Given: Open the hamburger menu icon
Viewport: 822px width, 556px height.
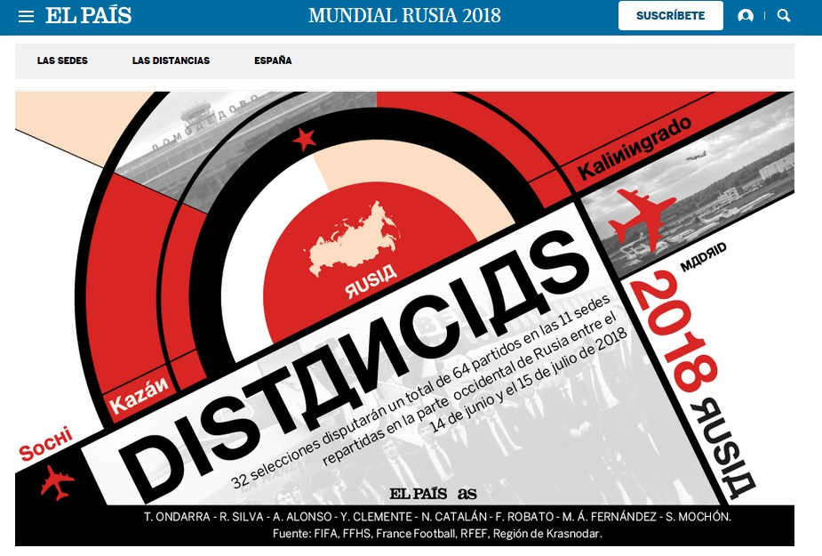Looking at the screenshot, I should click(x=26, y=16).
